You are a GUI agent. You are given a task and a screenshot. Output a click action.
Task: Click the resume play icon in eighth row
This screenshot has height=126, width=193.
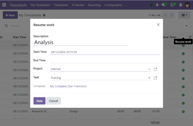coord(183,103)
